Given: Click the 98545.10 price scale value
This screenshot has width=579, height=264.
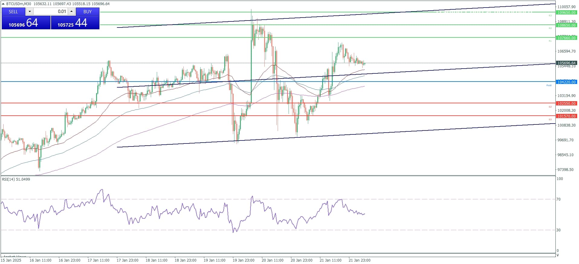Looking at the screenshot, I should (565, 155).
